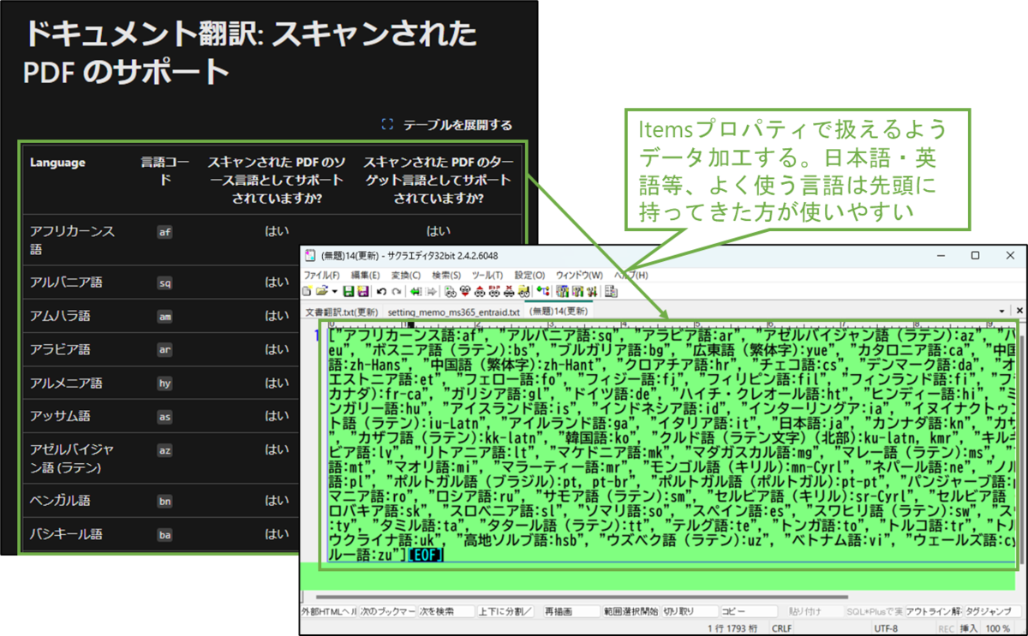Image resolution: width=1028 pixels, height=636 pixels.
Task: Click the af language code cell
Action: [165, 232]
